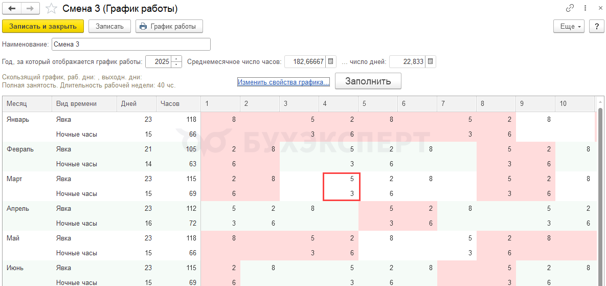
Task: Click May 'Явка' cell for day 9
Action: 535,238
